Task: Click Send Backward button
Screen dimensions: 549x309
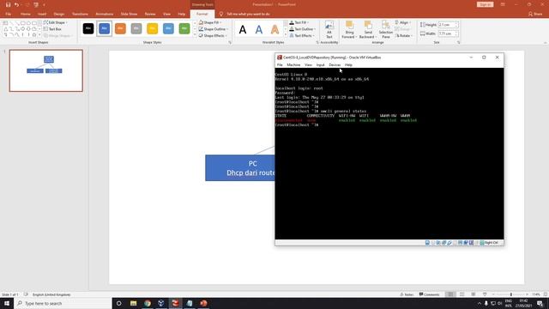Action: coord(367,30)
